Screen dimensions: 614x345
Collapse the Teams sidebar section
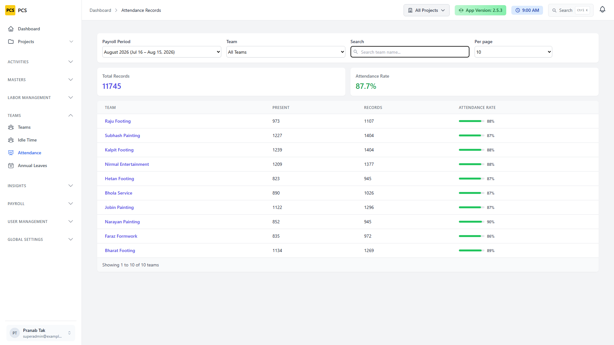point(41,115)
